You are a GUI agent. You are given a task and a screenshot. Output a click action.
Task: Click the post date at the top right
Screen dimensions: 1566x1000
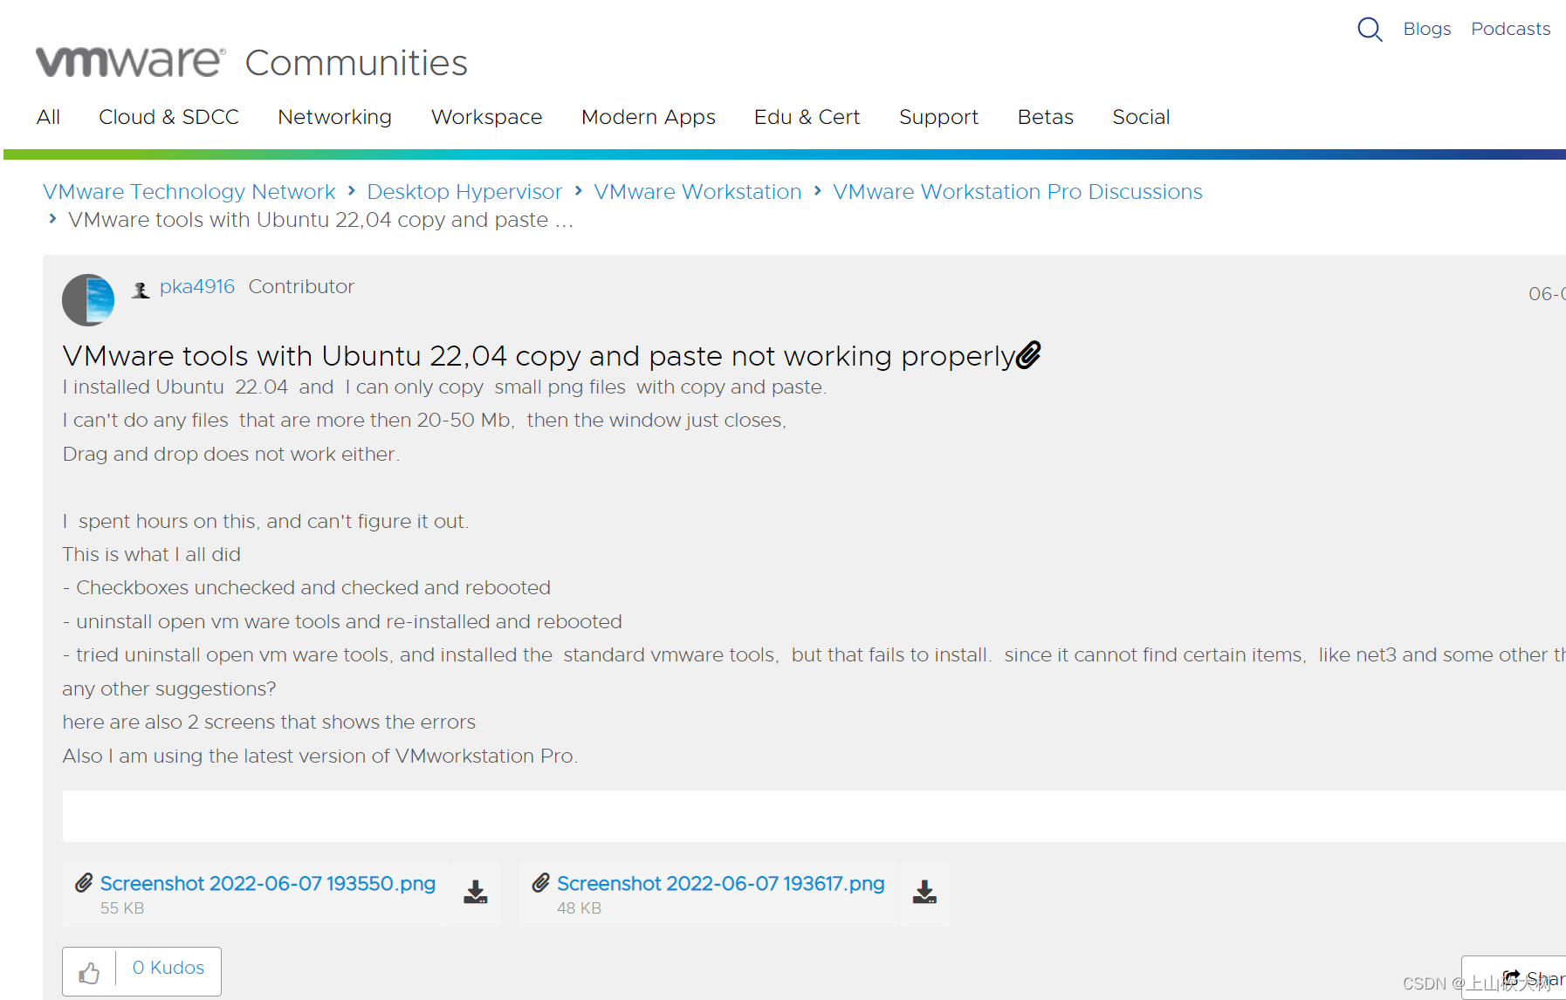1547,294
